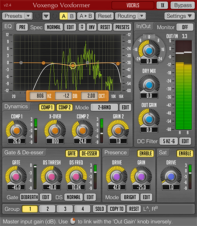
Task: Click the EQ INV button
Action: point(91,27)
